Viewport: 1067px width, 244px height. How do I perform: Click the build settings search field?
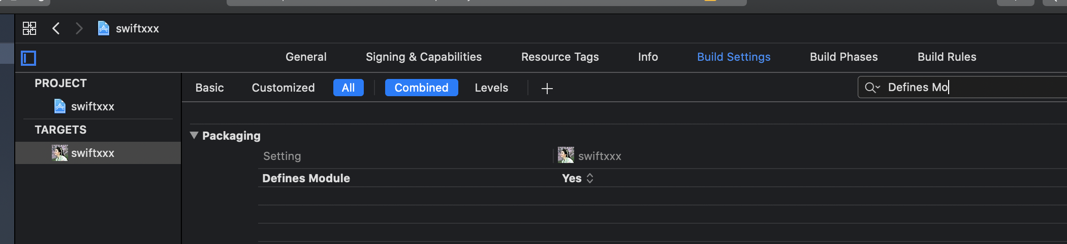(x=976, y=87)
